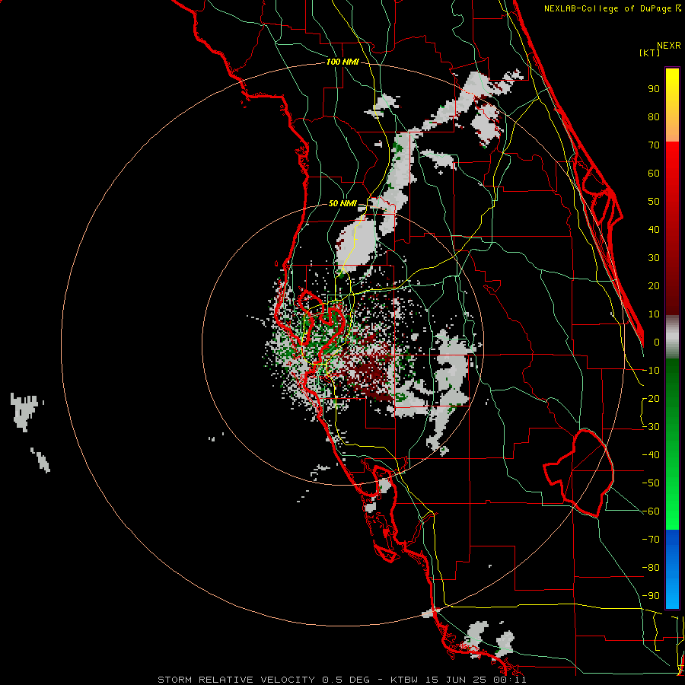Select the positive 70 value on the scale

click(x=654, y=145)
